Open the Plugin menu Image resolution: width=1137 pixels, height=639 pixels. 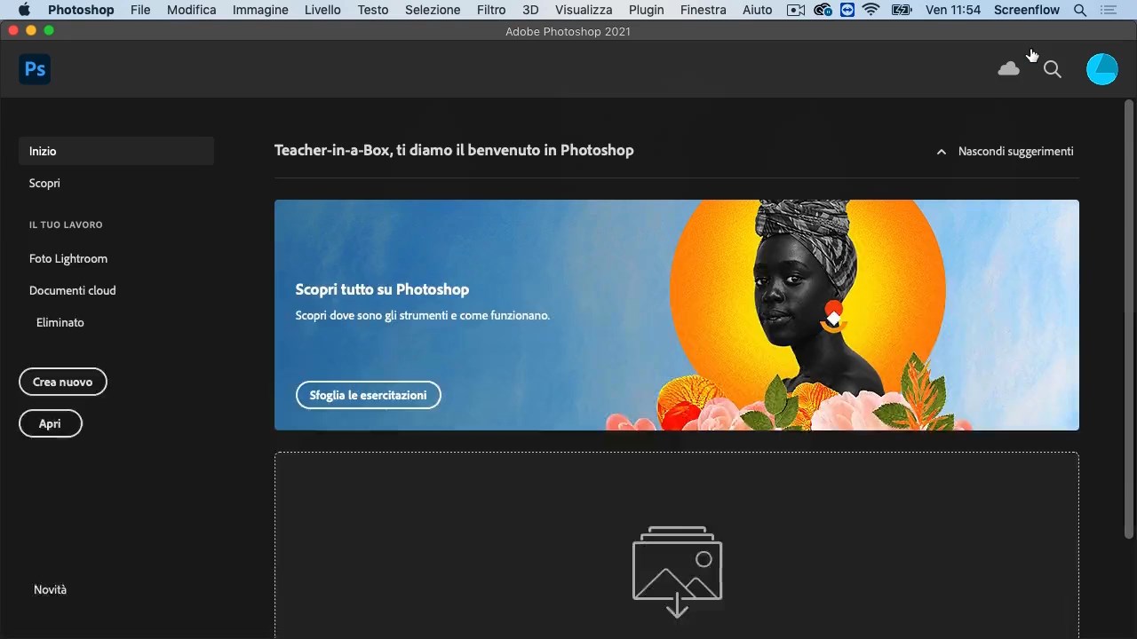coord(647,10)
